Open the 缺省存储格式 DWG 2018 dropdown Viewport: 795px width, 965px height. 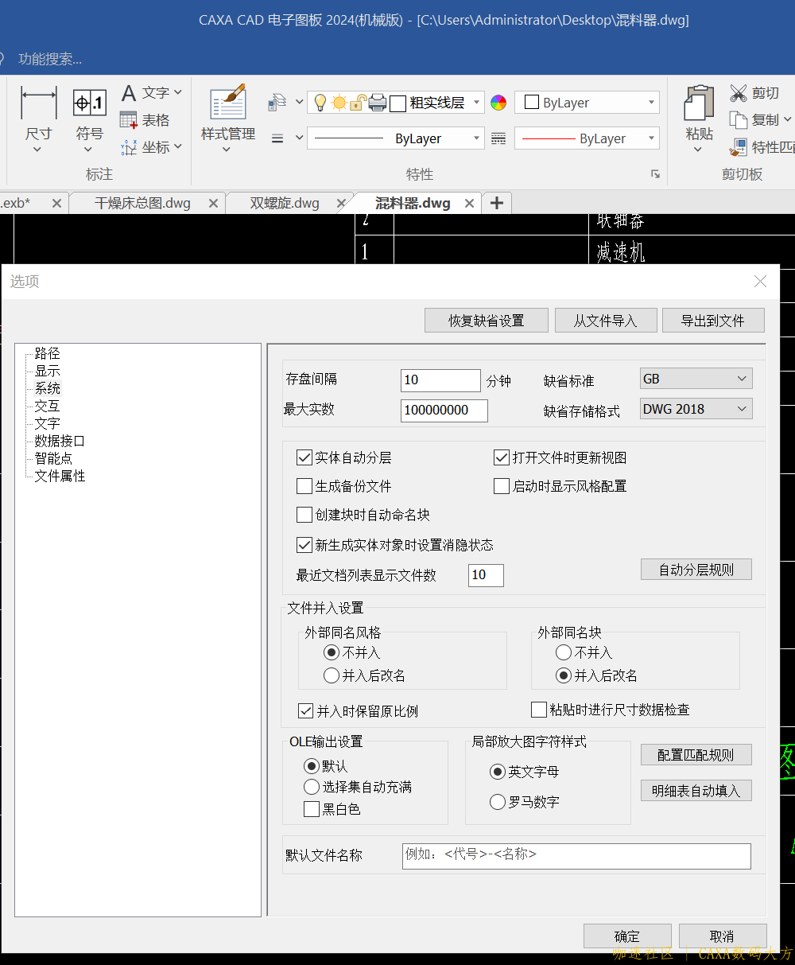click(x=696, y=409)
